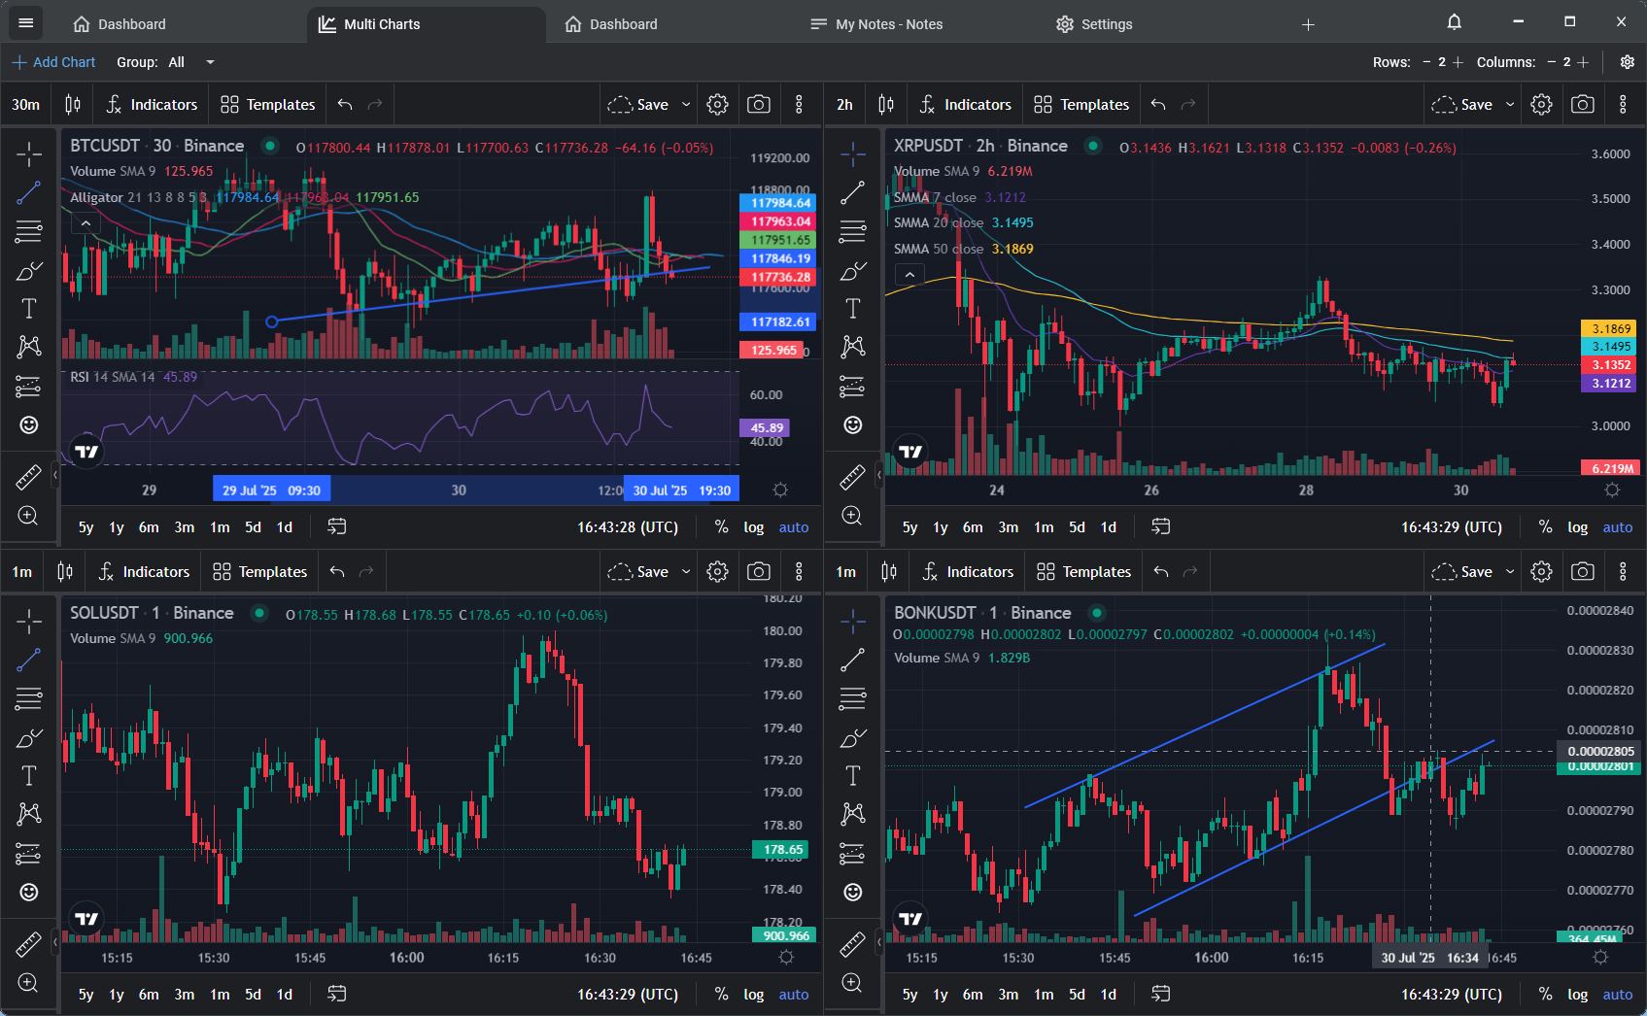This screenshot has width=1647, height=1016.
Task: Open chart settings gear on XRPUSDT chart
Action: (1541, 104)
